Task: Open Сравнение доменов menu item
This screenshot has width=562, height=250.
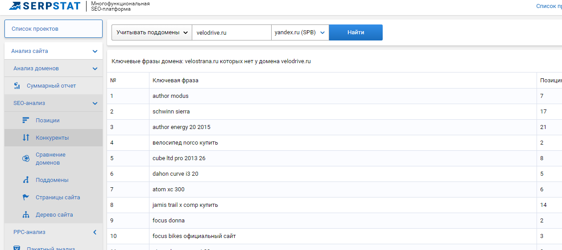Action: 51,159
